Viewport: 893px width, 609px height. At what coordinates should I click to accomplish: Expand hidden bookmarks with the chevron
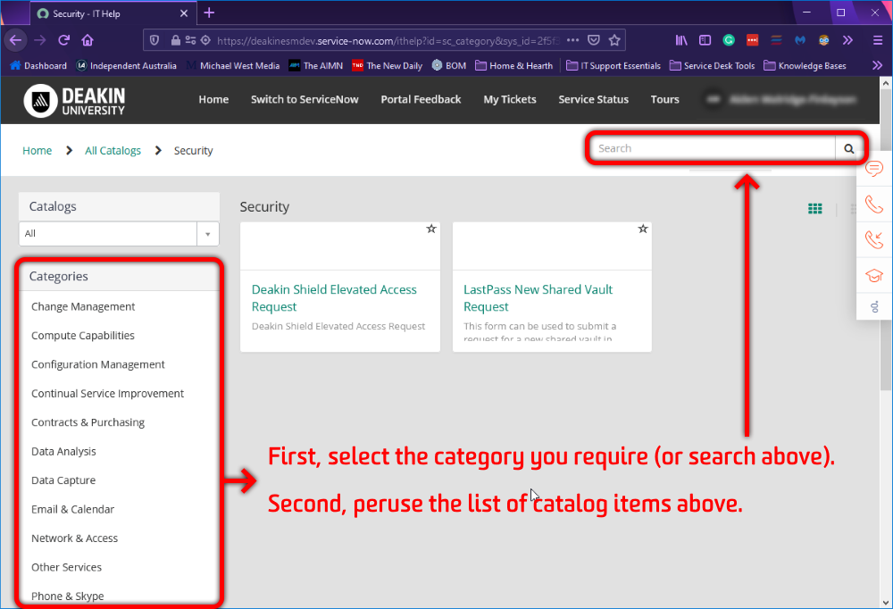tap(879, 64)
